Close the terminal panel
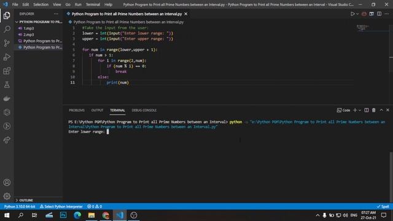Viewport: 393px width, 221px height. 387,110
